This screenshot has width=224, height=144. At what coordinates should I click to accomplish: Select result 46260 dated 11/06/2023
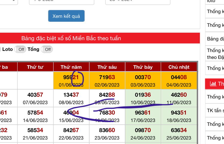(179, 98)
